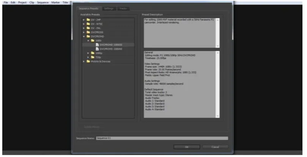Click the 'Audio 1: Standard' line
This screenshot has width=307, height=157.
point(155,101)
